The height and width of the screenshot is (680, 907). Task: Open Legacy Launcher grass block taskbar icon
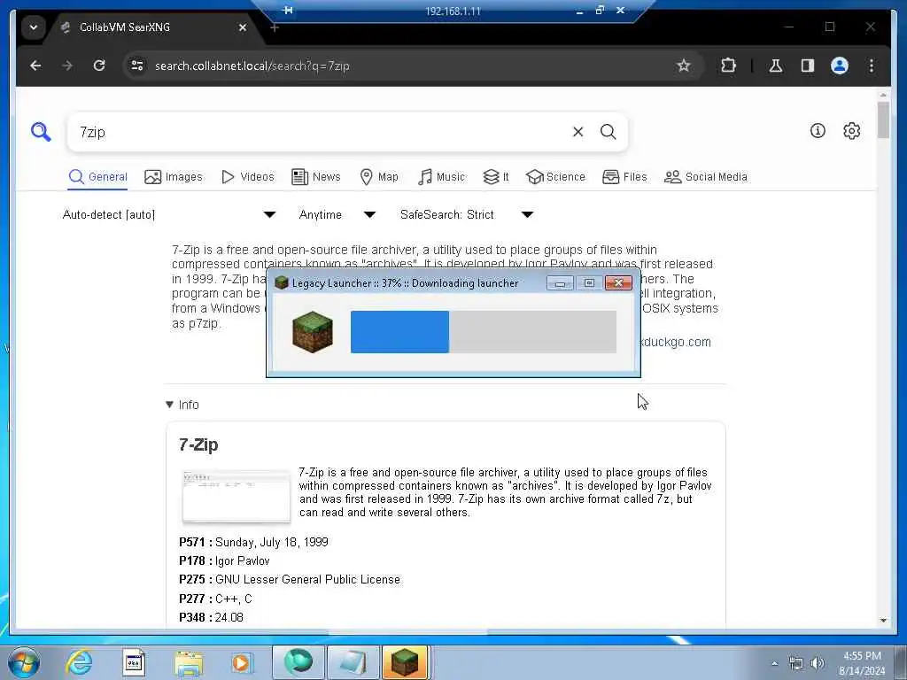point(406,662)
